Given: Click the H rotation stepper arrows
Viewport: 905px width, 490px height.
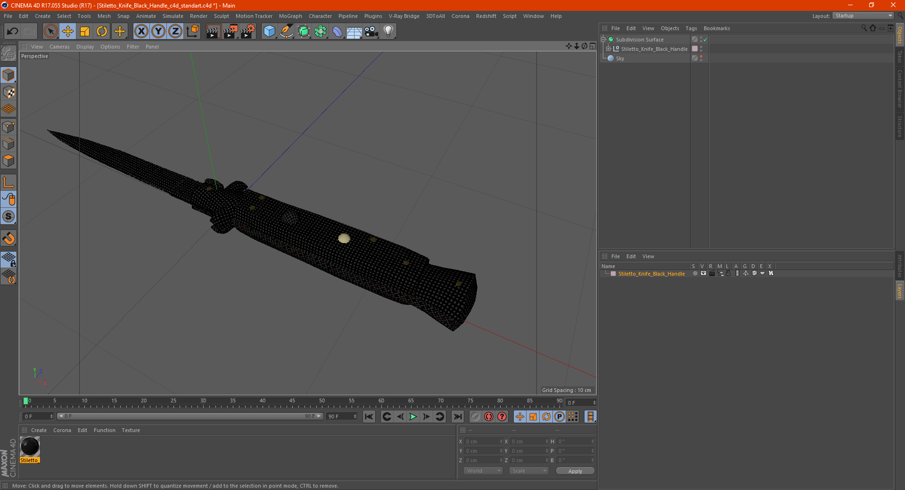Looking at the screenshot, I should point(592,441).
